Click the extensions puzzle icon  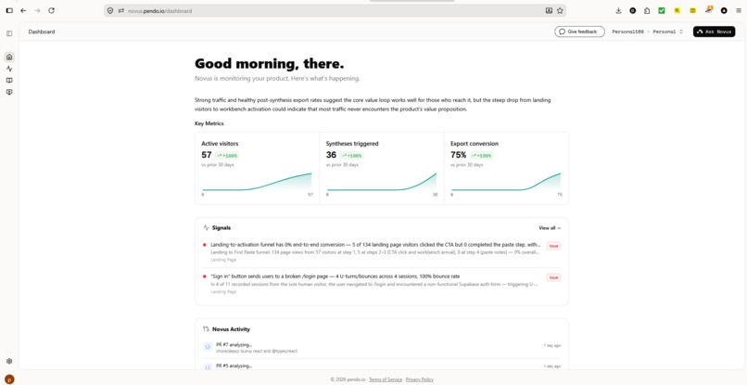coord(647,10)
